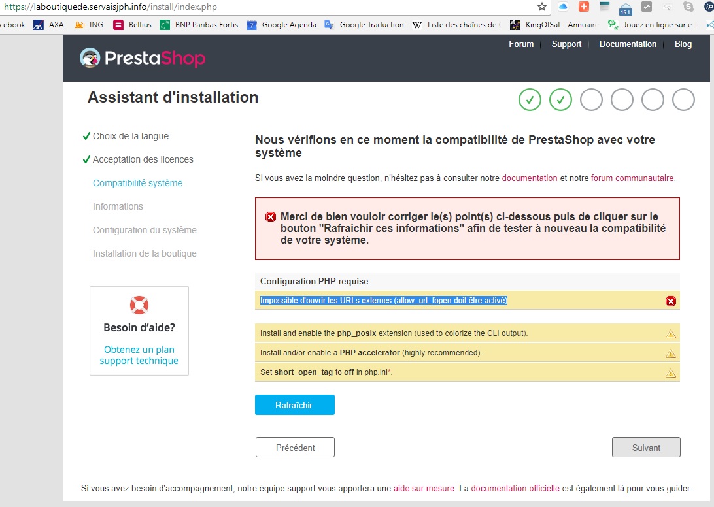Select Acceptation des licences step

143,160
